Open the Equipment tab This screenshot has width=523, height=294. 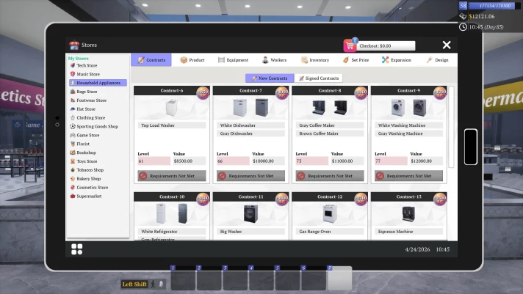click(x=233, y=60)
